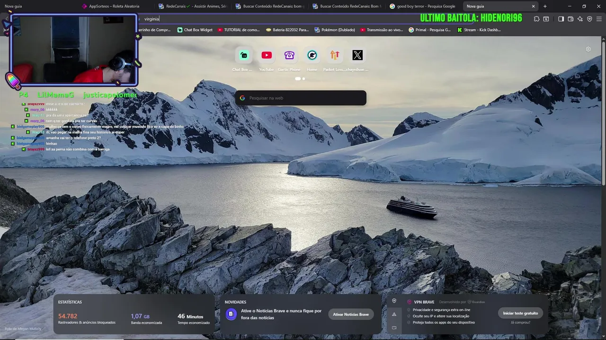Open the Chat Box shortcut tile
The height and width of the screenshot is (340, 606).
point(243,55)
